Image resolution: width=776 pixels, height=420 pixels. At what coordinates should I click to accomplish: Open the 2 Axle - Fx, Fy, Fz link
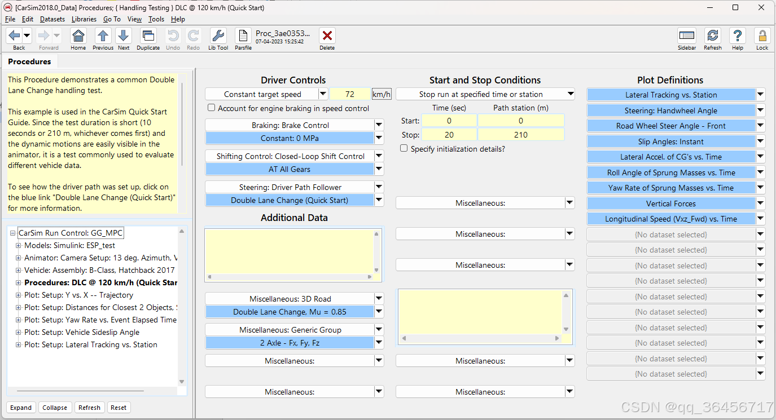click(290, 343)
